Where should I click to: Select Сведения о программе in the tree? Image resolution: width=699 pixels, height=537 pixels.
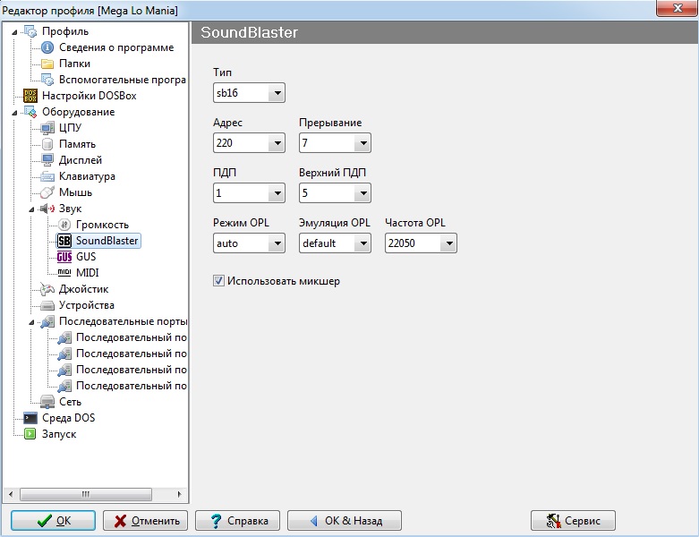coord(116,47)
